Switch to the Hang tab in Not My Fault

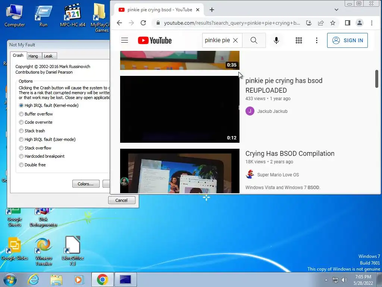[33, 56]
